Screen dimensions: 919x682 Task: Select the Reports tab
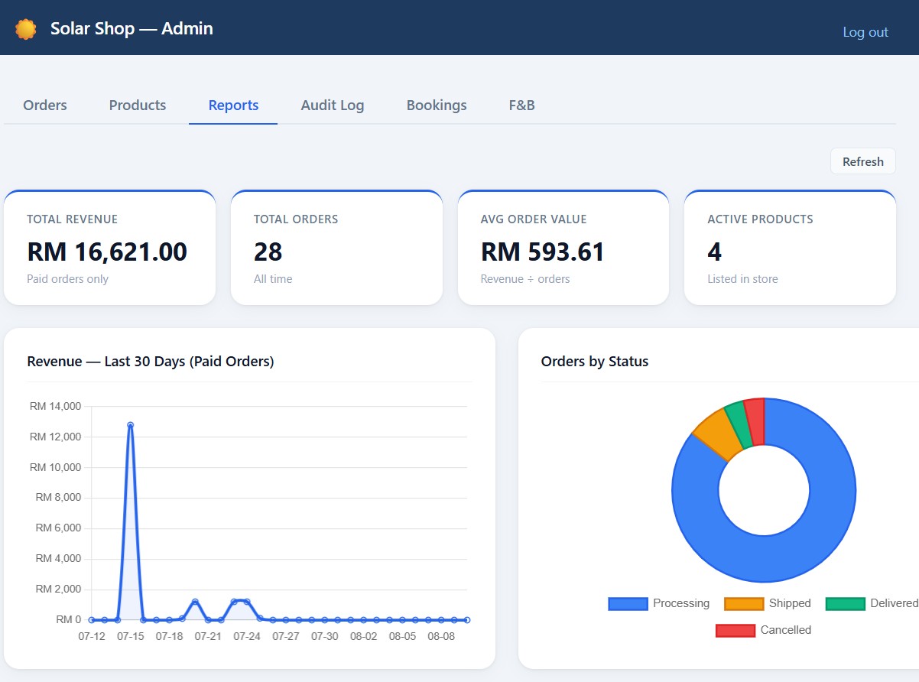pyautogui.click(x=233, y=106)
